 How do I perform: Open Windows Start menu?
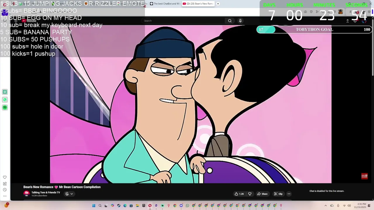point(93,206)
